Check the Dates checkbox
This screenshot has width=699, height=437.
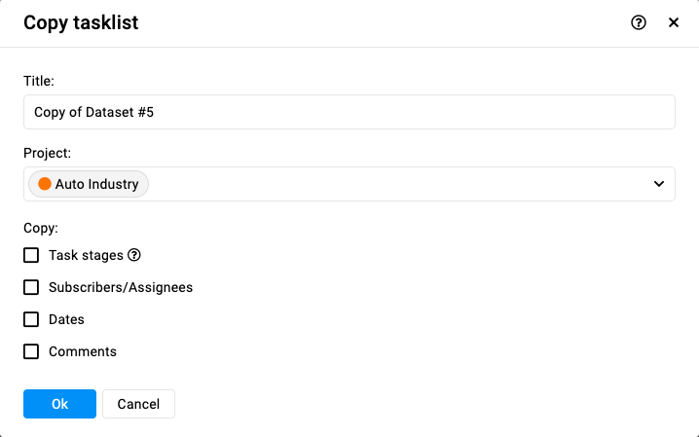coord(31,319)
